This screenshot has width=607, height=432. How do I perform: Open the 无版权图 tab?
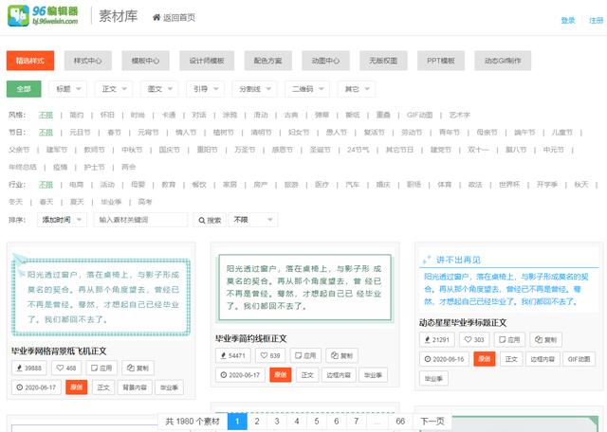[x=383, y=61]
